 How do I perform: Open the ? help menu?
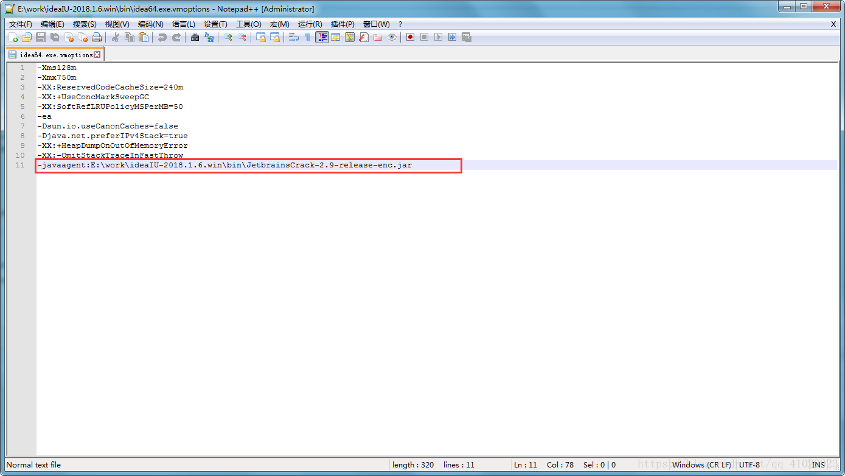coord(400,24)
